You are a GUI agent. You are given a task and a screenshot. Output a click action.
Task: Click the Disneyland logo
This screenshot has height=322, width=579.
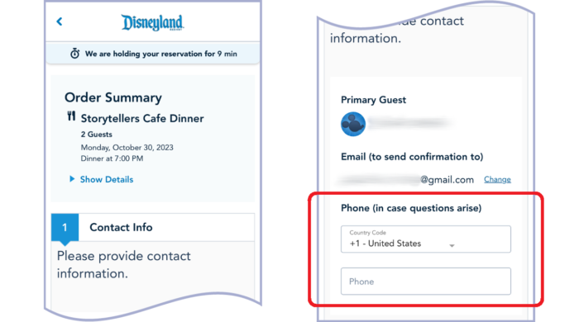(x=152, y=22)
